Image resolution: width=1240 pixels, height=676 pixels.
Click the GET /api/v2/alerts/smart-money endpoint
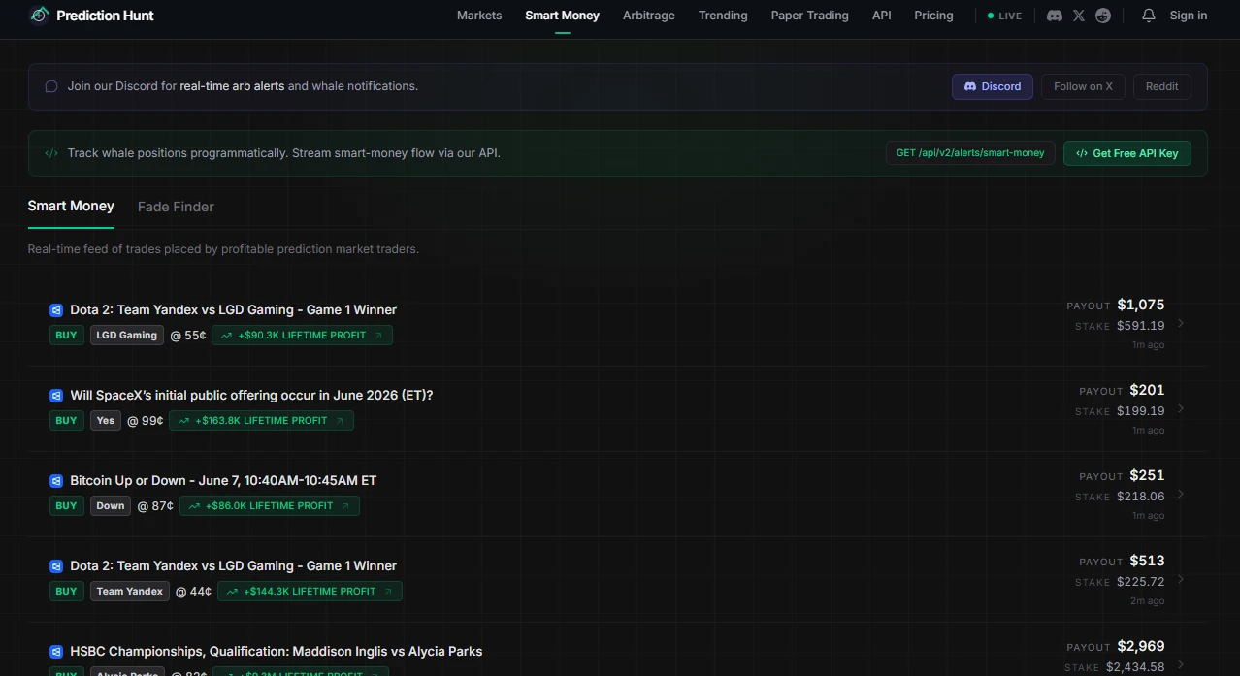click(x=970, y=153)
